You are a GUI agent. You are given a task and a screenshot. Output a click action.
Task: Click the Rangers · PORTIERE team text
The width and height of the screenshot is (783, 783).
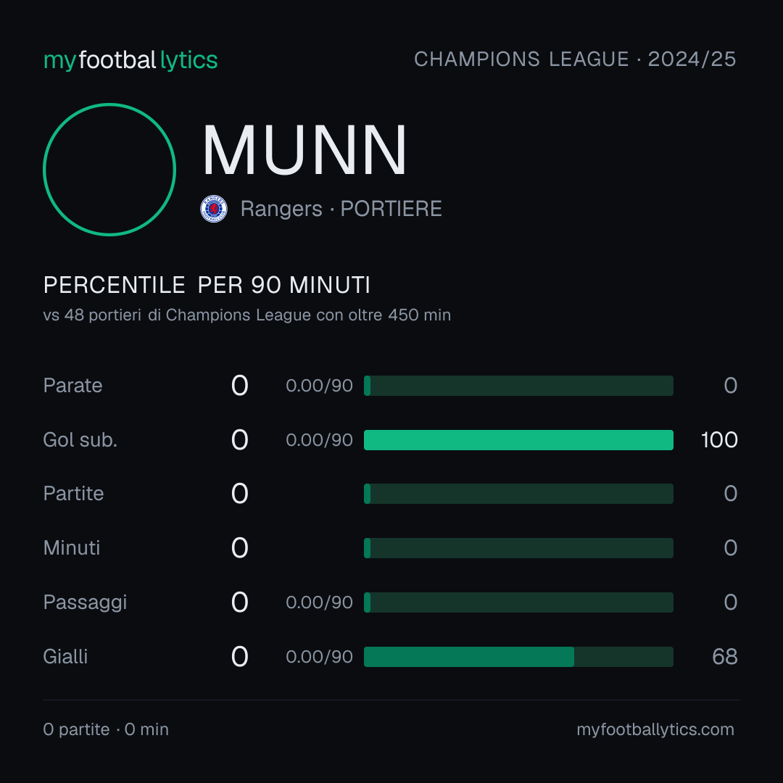click(x=341, y=209)
